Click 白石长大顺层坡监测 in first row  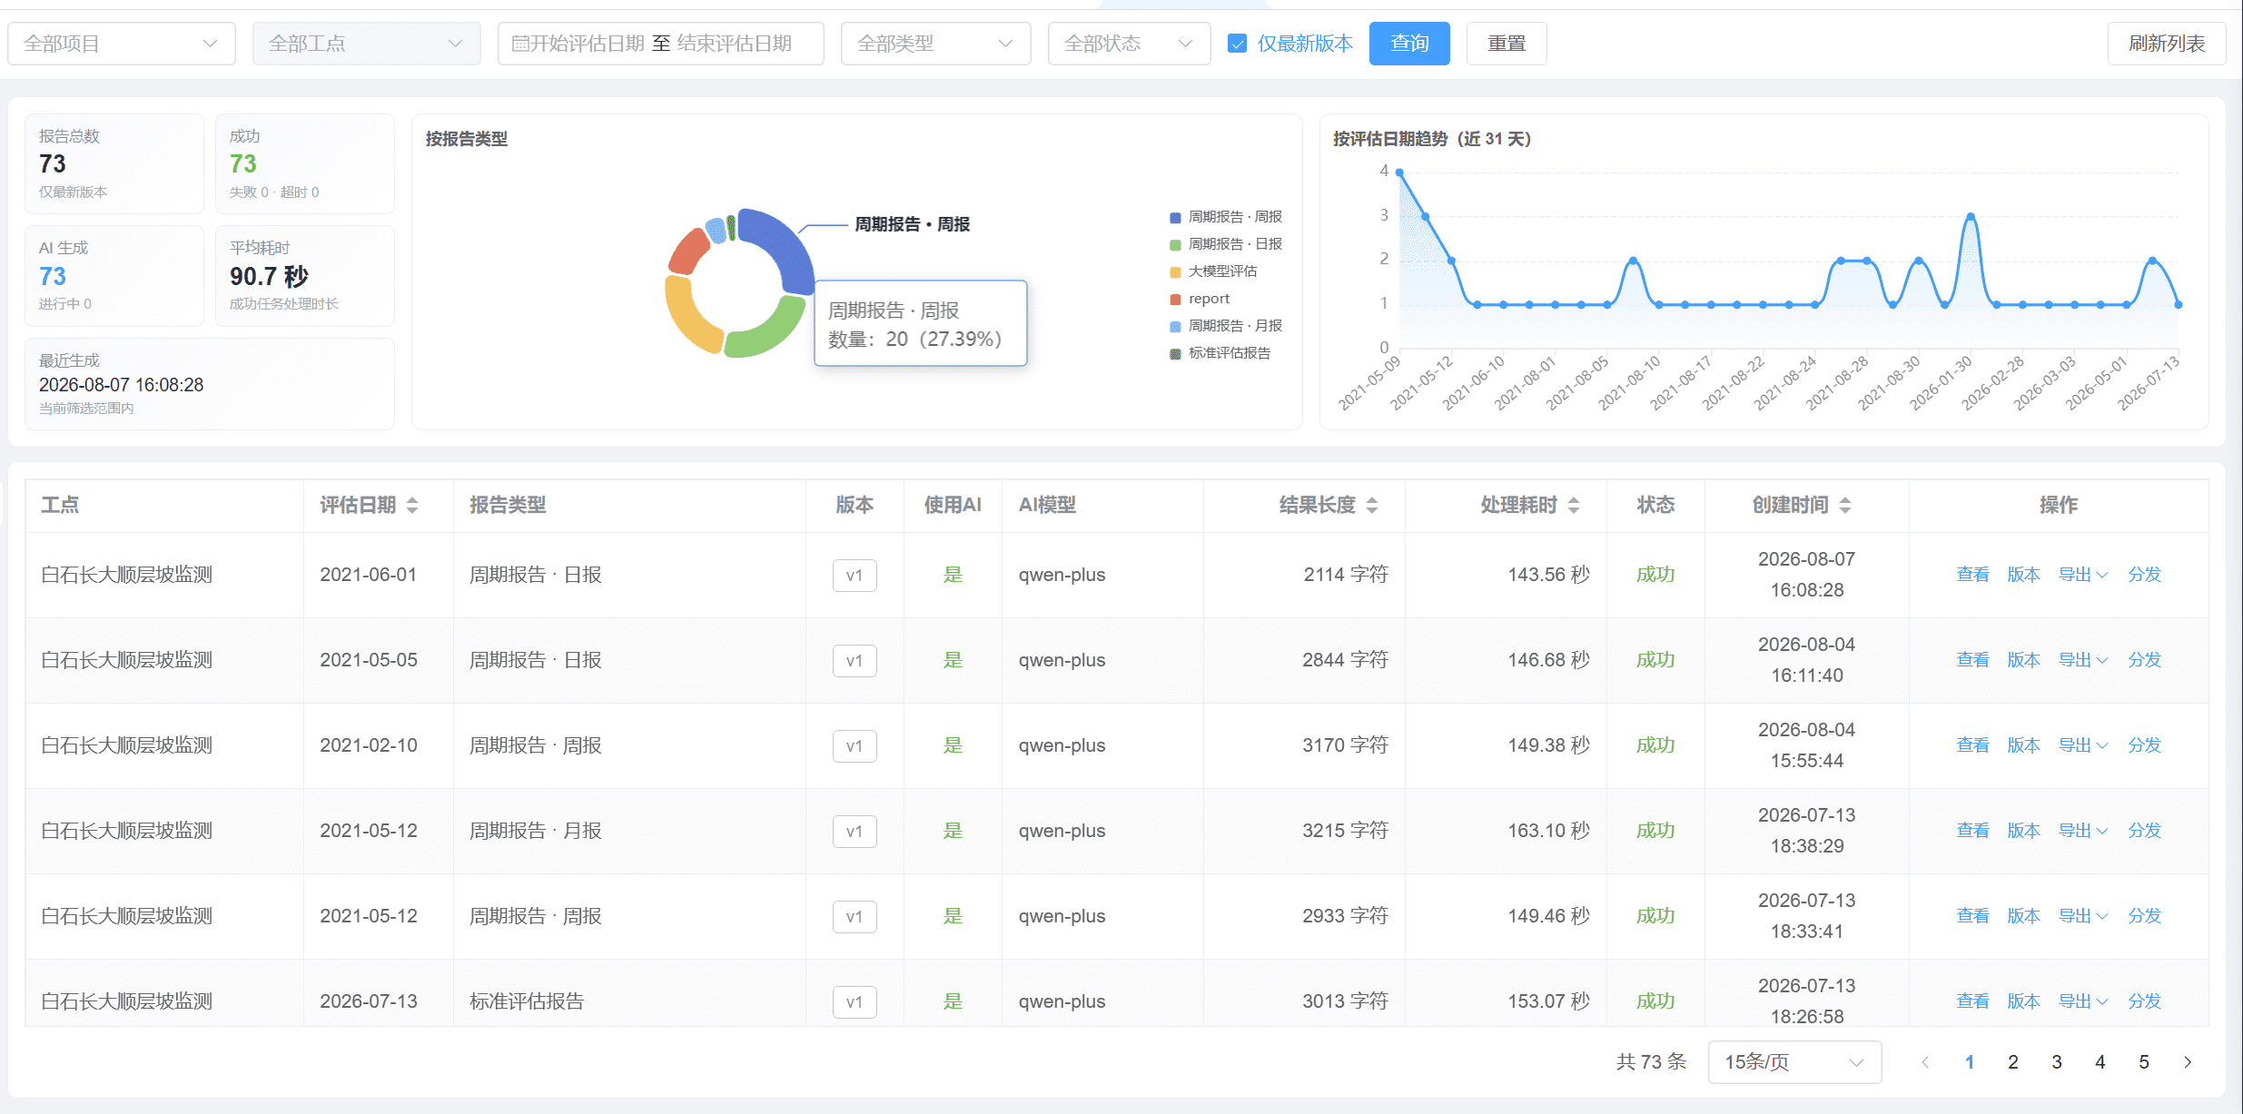click(x=127, y=575)
